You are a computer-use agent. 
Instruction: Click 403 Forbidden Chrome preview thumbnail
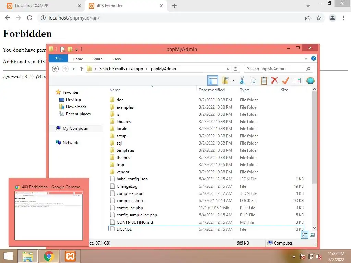click(x=49, y=216)
